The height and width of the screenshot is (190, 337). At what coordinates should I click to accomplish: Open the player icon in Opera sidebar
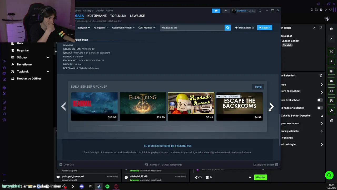(4, 102)
